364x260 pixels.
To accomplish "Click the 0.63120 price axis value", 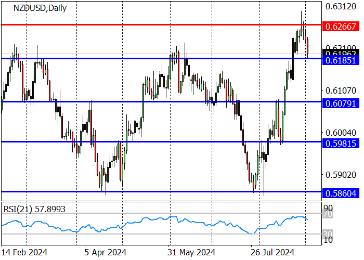I will point(341,6).
